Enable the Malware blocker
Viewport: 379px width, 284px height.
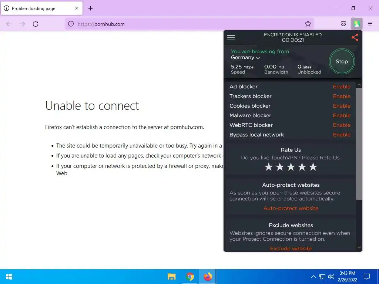[x=342, y=115]
